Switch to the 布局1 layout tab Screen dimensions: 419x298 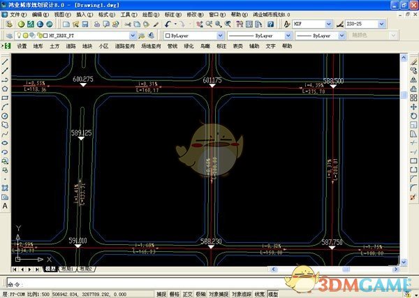pyautogui.click(x=67, y=269)
